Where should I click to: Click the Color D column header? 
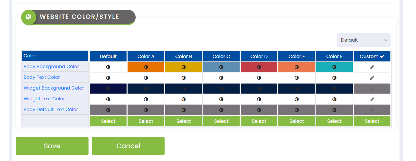pos(259,56)
